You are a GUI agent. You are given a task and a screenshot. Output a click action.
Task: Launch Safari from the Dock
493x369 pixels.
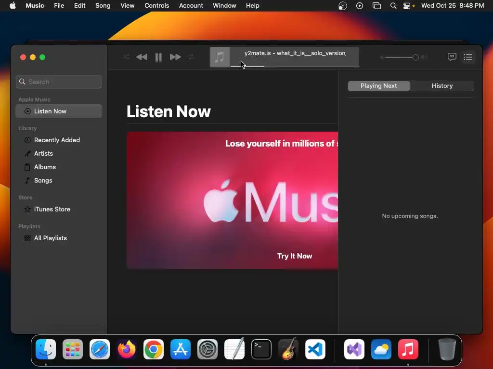(x=100, y=349)
